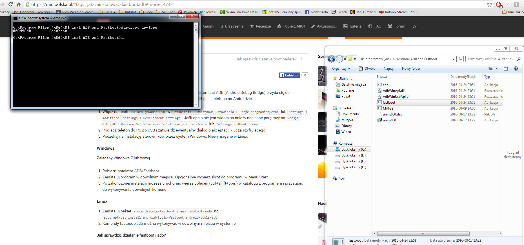Click the Explorer back arrow button
This screenshot has height=245, width=524.
pyautogui.click(x=331, y=59)
